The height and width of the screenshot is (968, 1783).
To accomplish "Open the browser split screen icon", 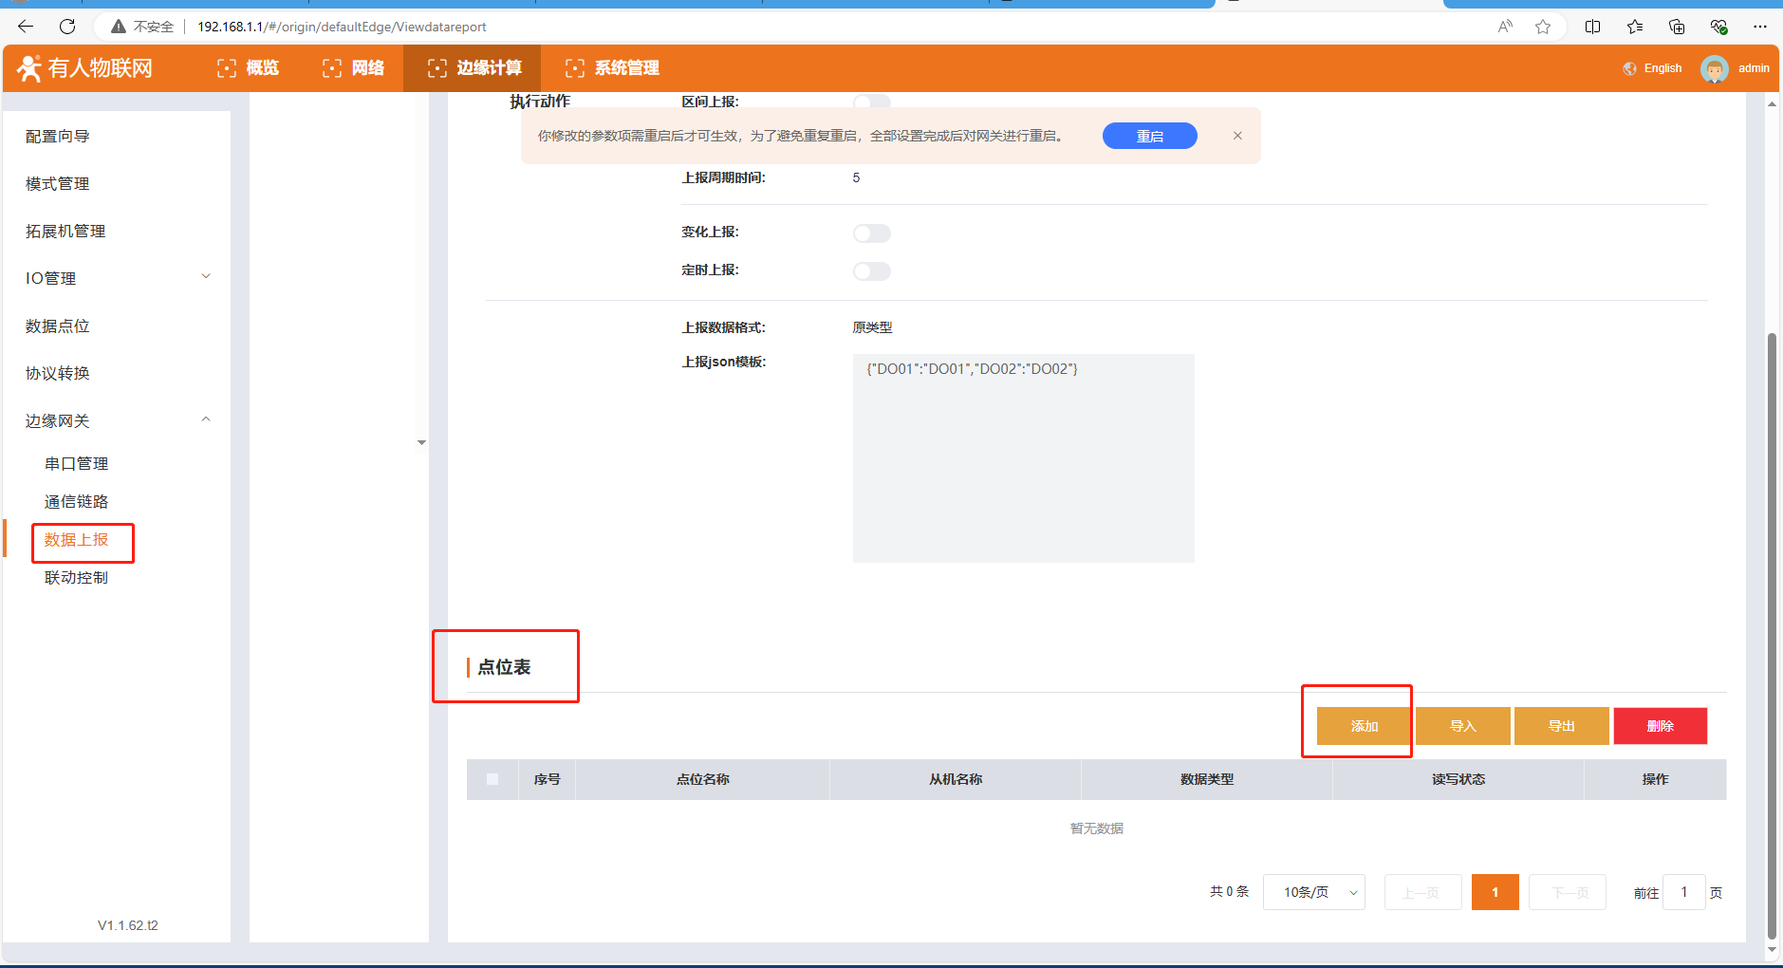I will [x=1592, y=27].
